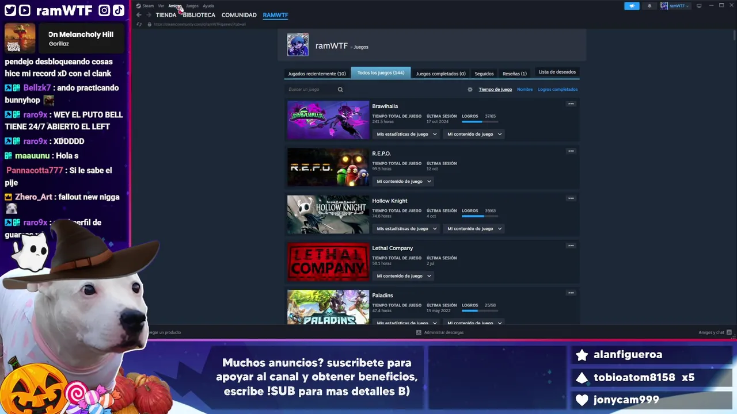Expand Hollow Knight's Mi contenido de juego
The width and height of the screenshot is (737, 414).
pyautogui.click(x=474, y=228)
